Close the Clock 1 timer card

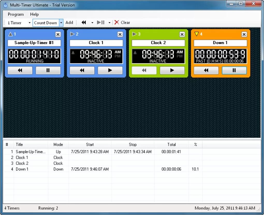[120, 34]
